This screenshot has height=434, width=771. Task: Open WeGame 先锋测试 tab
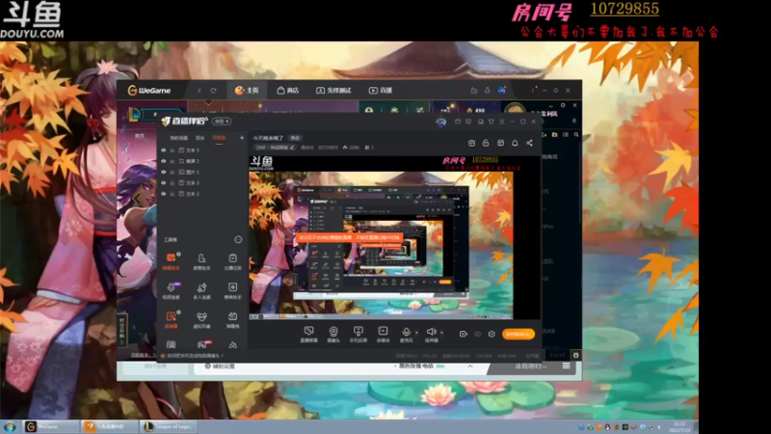333,91
